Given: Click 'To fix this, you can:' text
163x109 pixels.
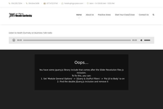Looking at the screenshot, I should tap(81, 76).
